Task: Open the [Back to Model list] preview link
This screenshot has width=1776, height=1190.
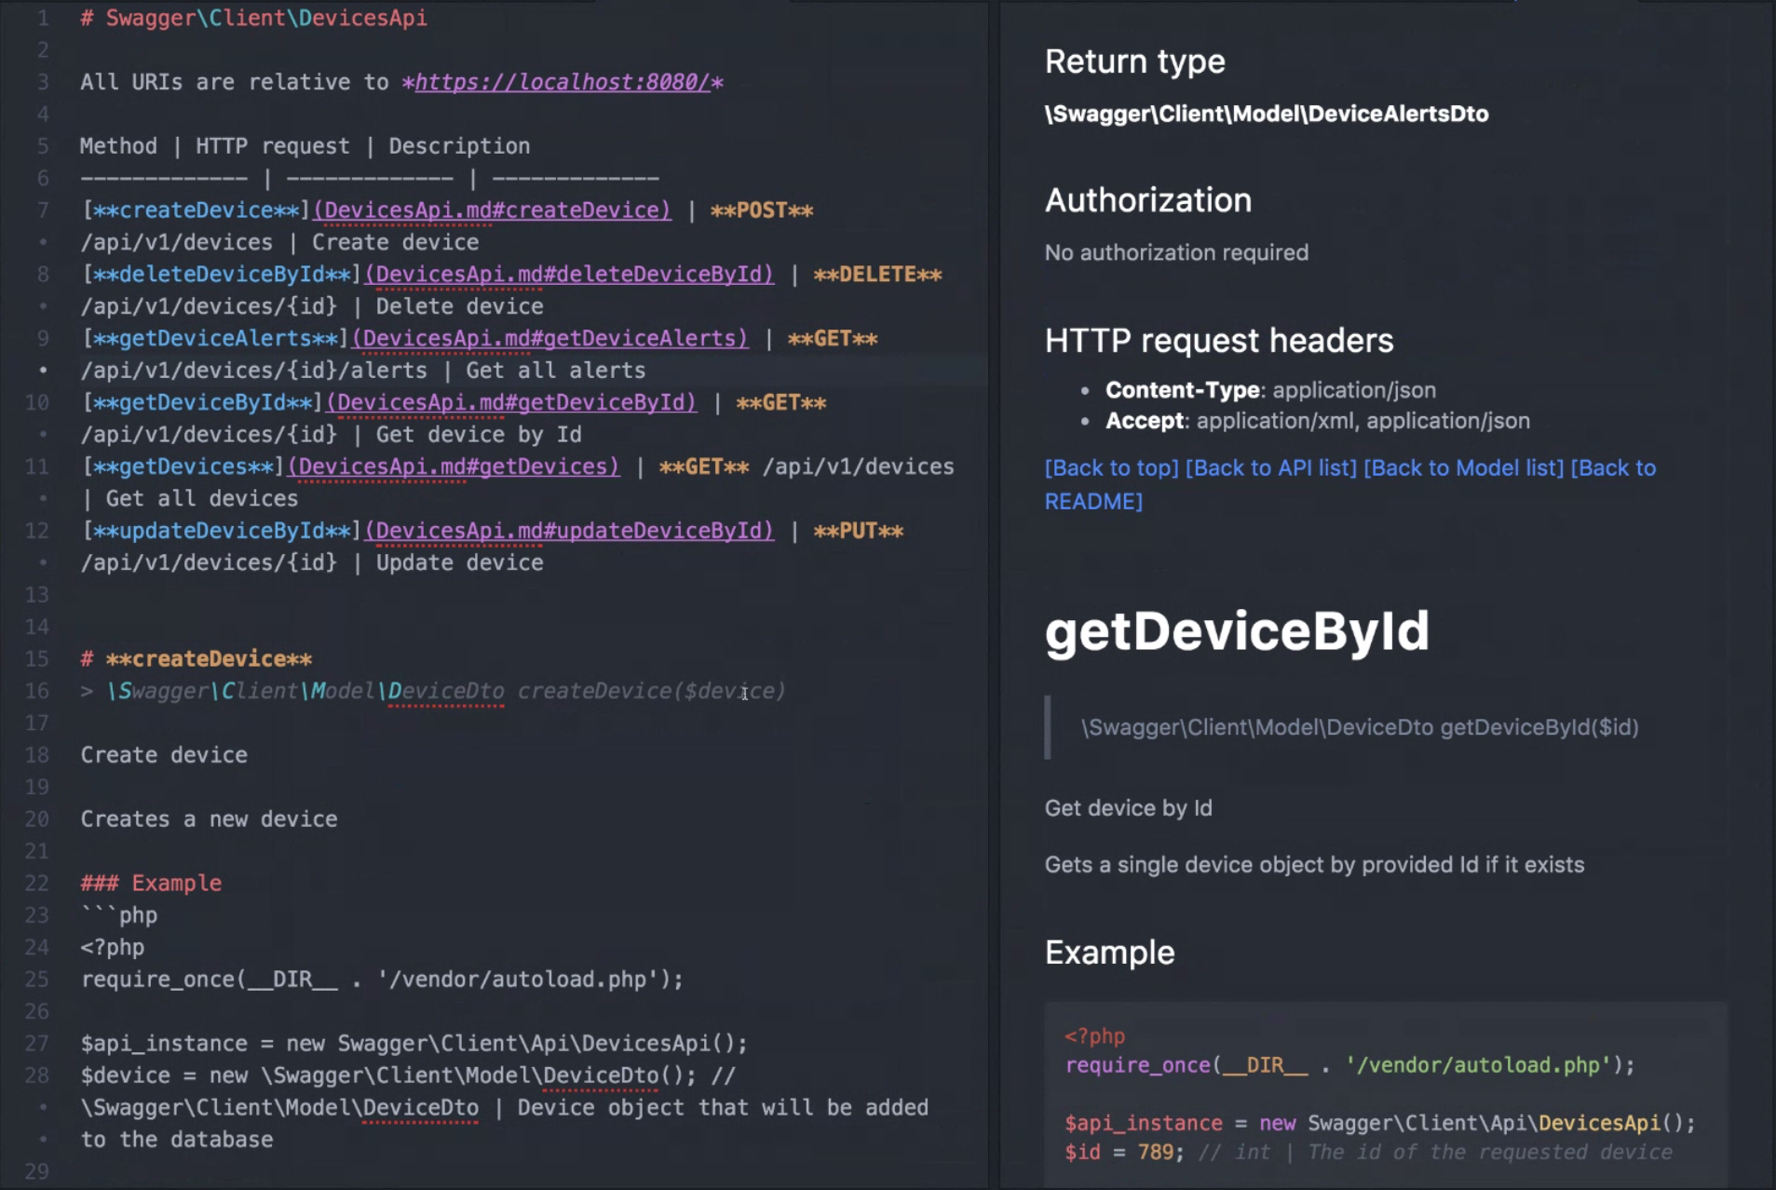Action: coord(1463,467)
